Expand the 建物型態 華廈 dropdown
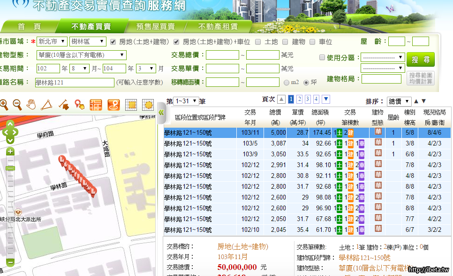453x276 pixels. click(81, 55)
